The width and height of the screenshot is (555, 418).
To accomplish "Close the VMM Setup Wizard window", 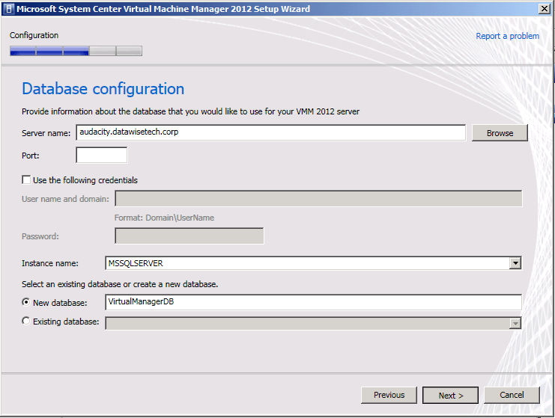I will pos(544,9).
